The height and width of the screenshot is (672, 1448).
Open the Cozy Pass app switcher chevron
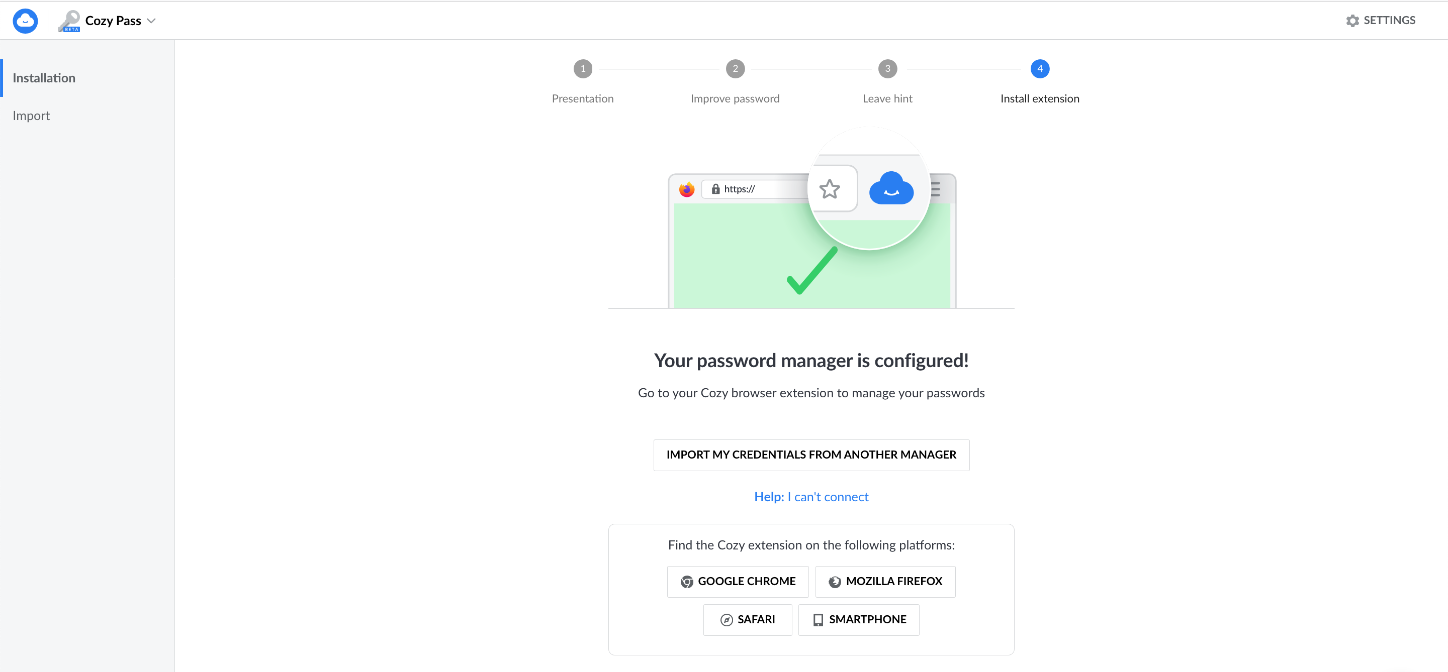point(151,21)
